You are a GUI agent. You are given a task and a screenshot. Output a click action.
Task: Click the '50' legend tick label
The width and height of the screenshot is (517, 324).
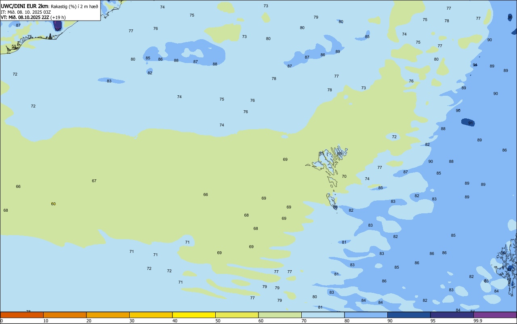(x=218, y=321)
